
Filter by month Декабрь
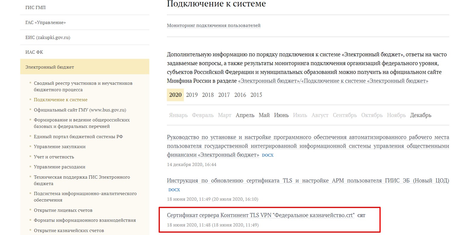(421, 115)
